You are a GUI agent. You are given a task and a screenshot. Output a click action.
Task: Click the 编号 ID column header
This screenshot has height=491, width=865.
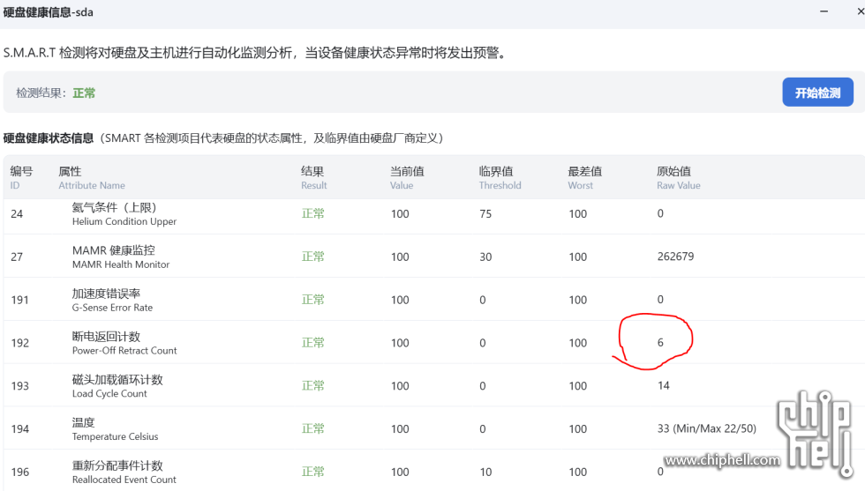pos(21,177)
